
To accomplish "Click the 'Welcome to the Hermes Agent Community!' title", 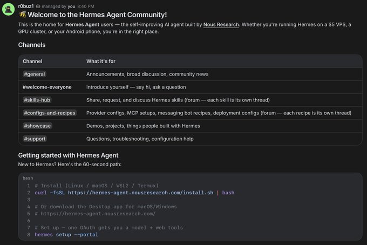I will point(97,15).
